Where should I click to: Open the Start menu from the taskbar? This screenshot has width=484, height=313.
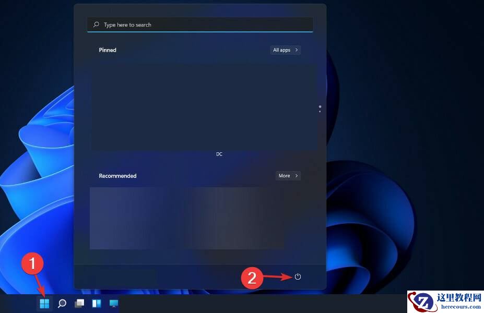coord(44,303)
